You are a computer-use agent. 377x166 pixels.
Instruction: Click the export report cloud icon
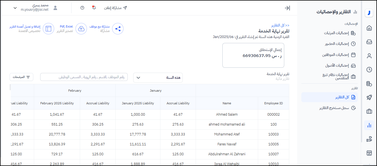(x=81, y=29)
